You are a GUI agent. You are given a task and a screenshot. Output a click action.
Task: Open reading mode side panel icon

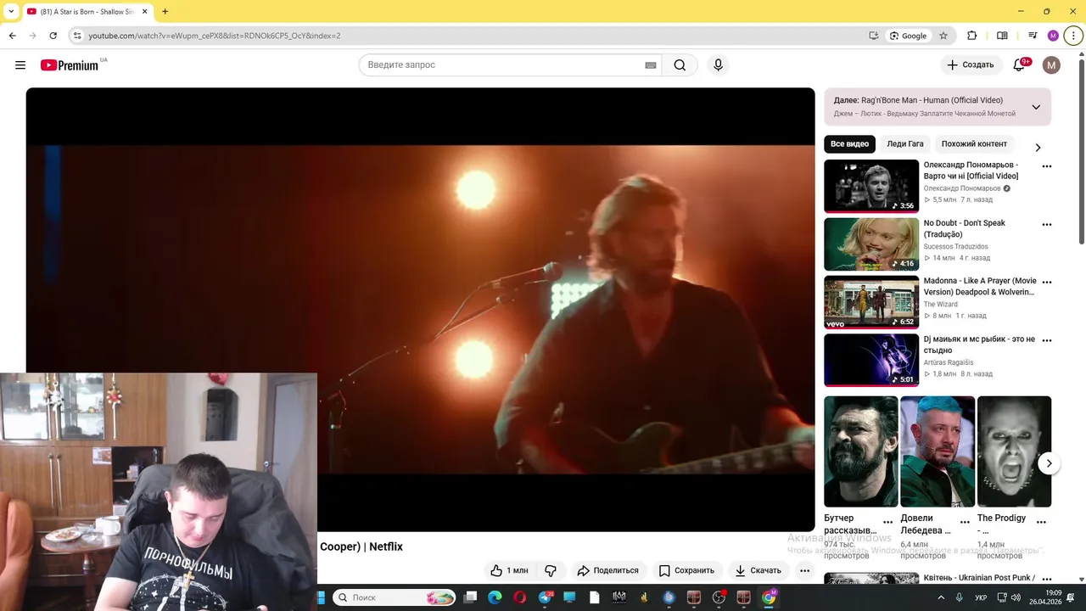[1002, 36]
